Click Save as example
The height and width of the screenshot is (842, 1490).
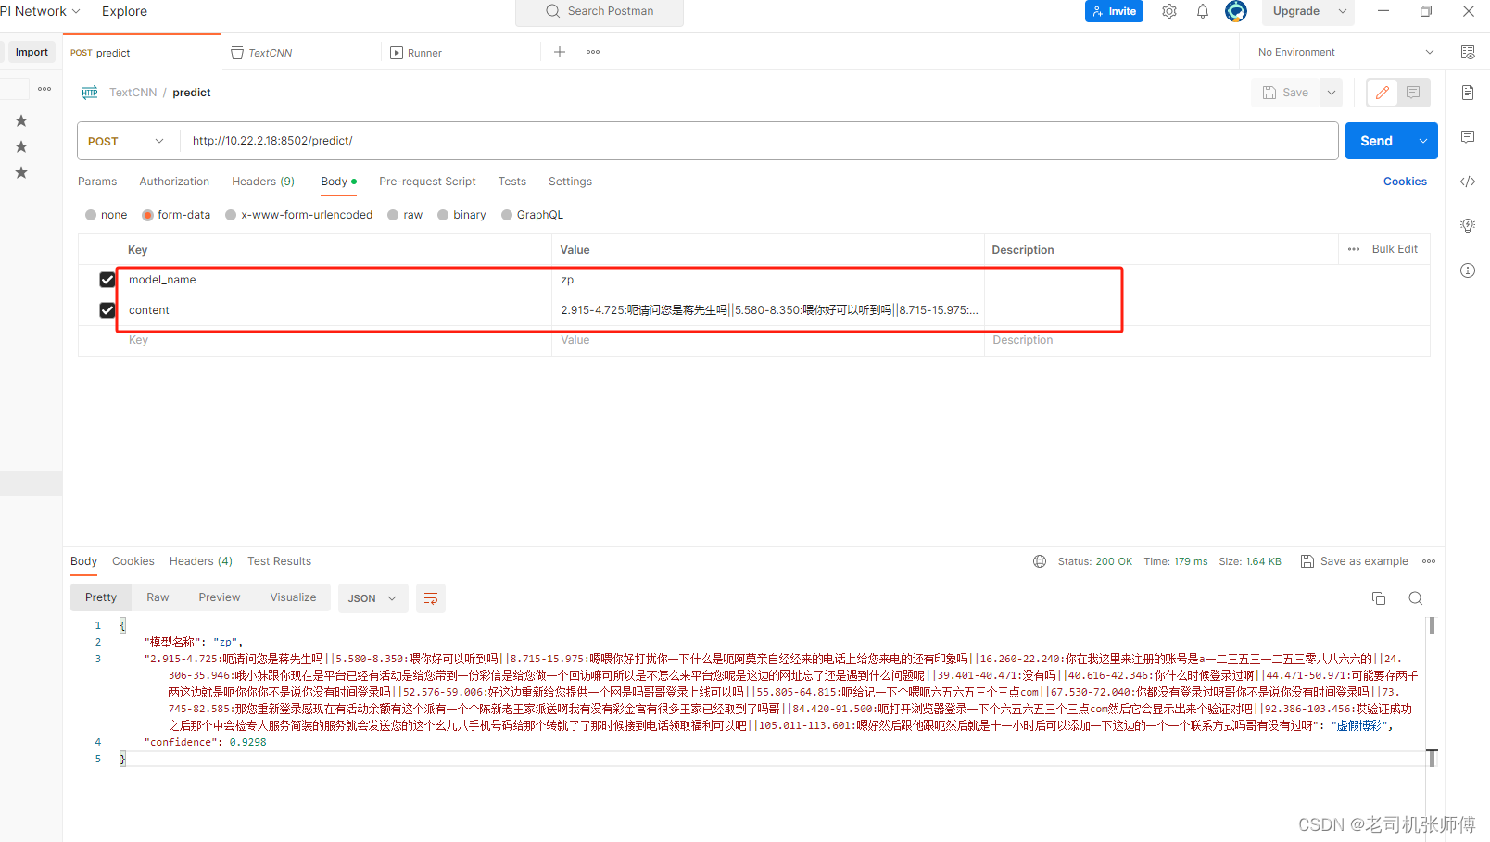[1354, 561]
